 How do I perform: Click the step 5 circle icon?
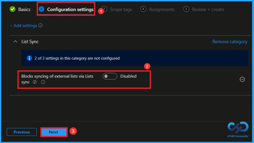click(186, 9)
